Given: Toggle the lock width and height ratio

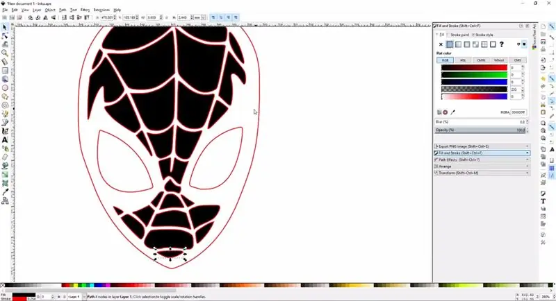Looking at the screenshot, I should [167, 17].
